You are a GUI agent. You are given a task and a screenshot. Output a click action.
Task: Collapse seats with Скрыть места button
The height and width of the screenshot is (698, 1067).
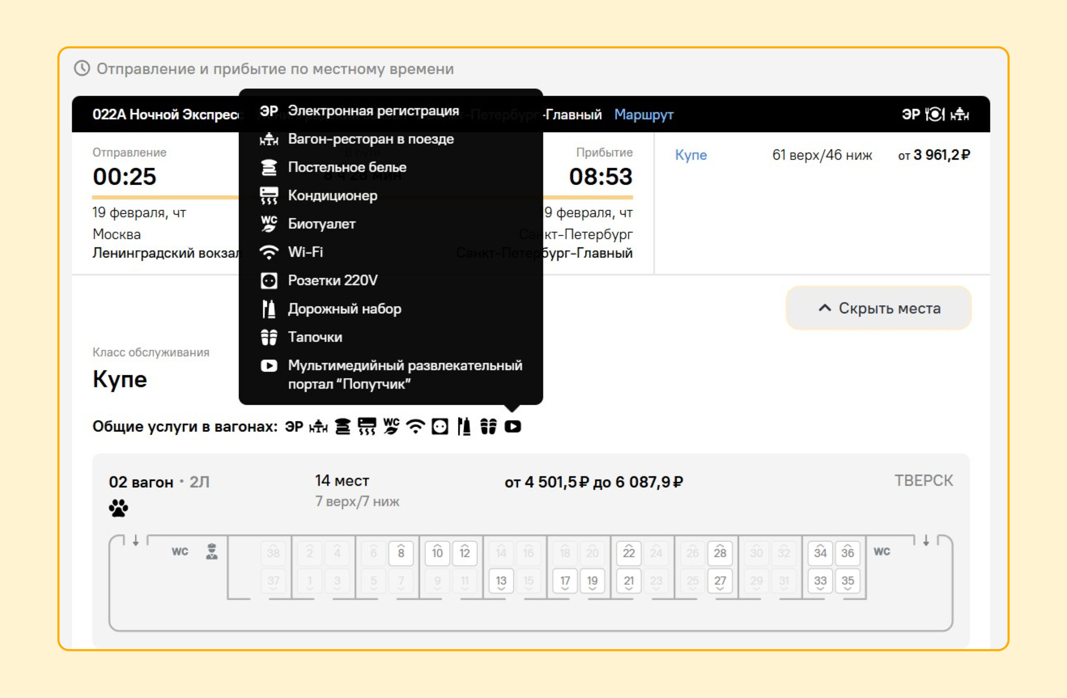[878, 308]
